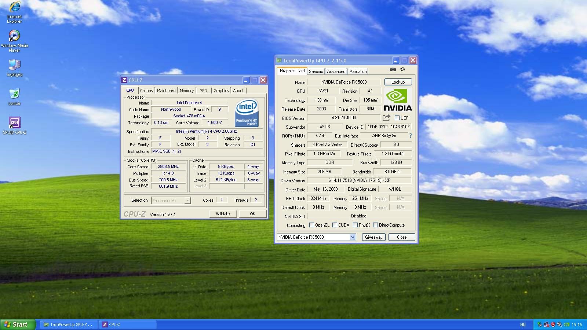Viewport: 587px width, 330px height.
Task: Select the Windows Media Player desktop icon
Action: 14,41
